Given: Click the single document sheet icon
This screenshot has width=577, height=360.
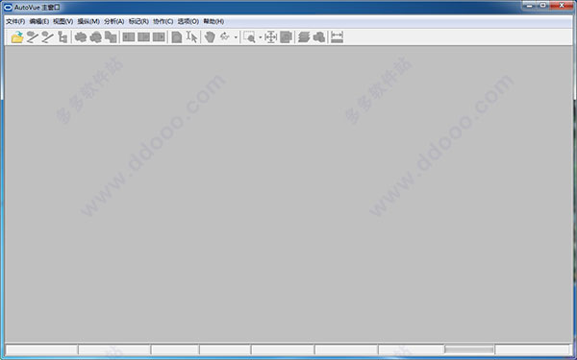Looking at the screenshot, I should (177, 37).
